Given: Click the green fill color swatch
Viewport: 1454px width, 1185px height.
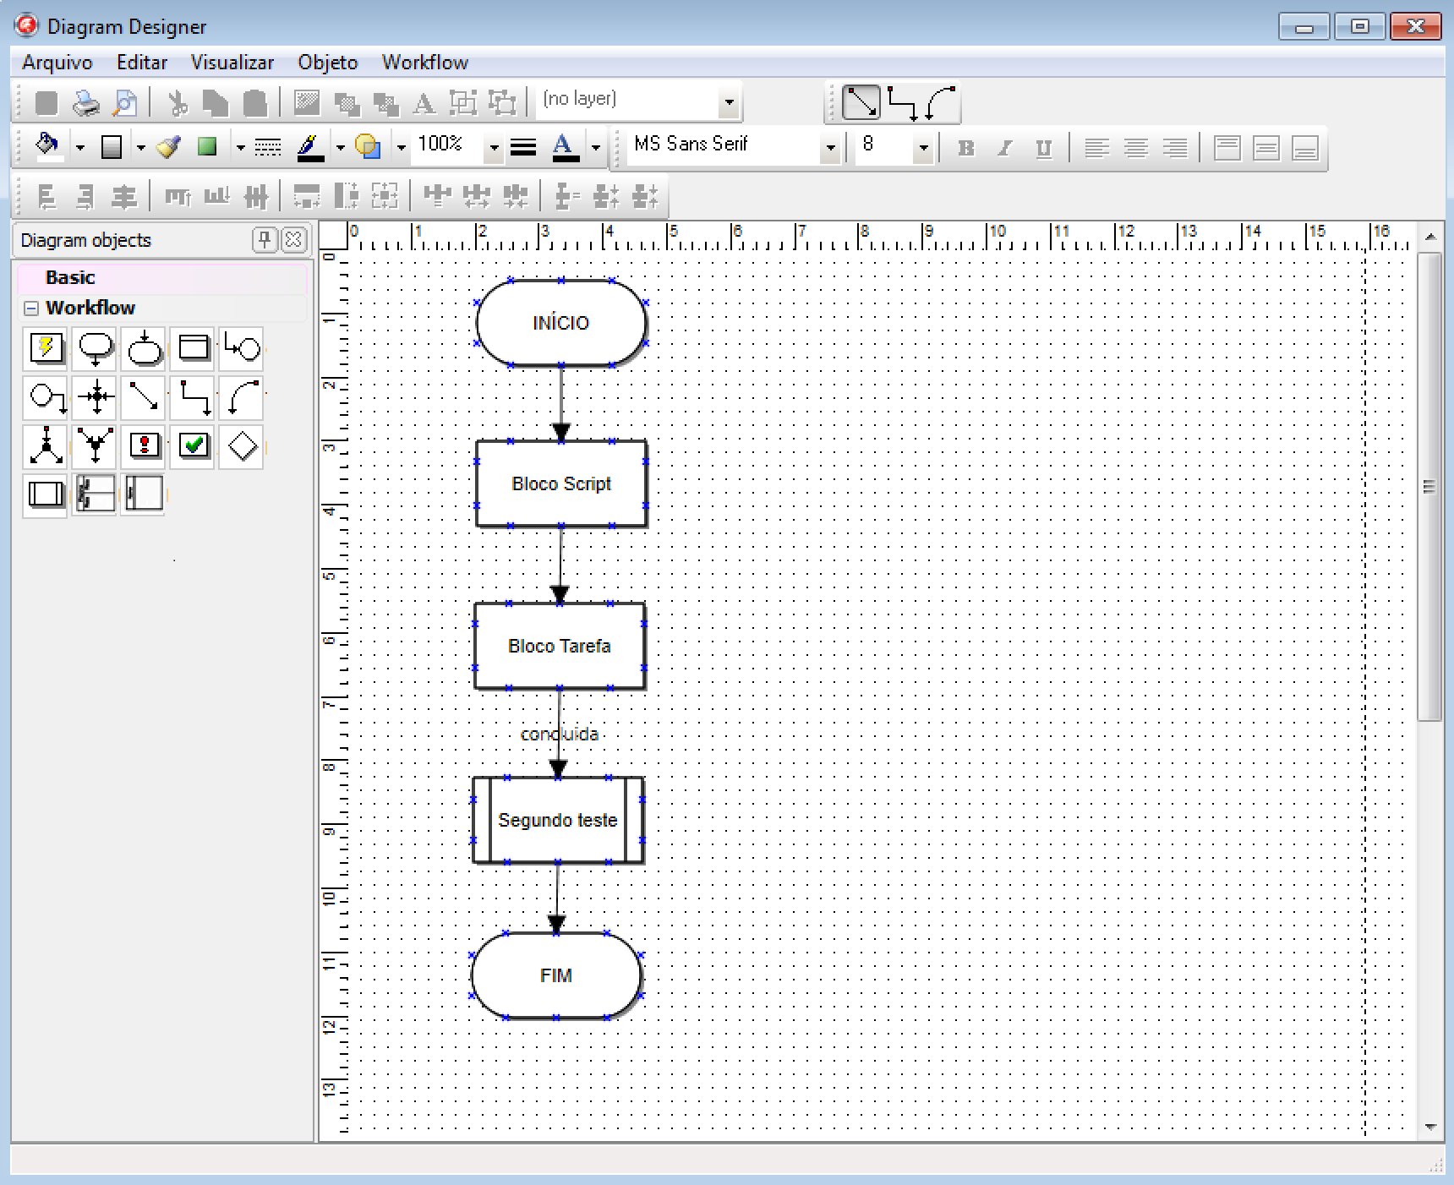Looking at the screenshot, I should tap(207, 147).
